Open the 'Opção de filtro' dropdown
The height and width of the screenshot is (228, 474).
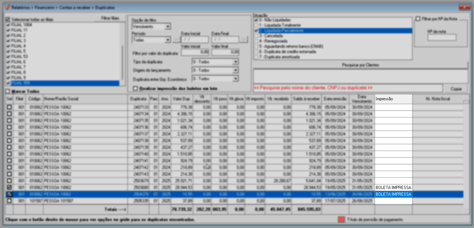pos(168,26)
